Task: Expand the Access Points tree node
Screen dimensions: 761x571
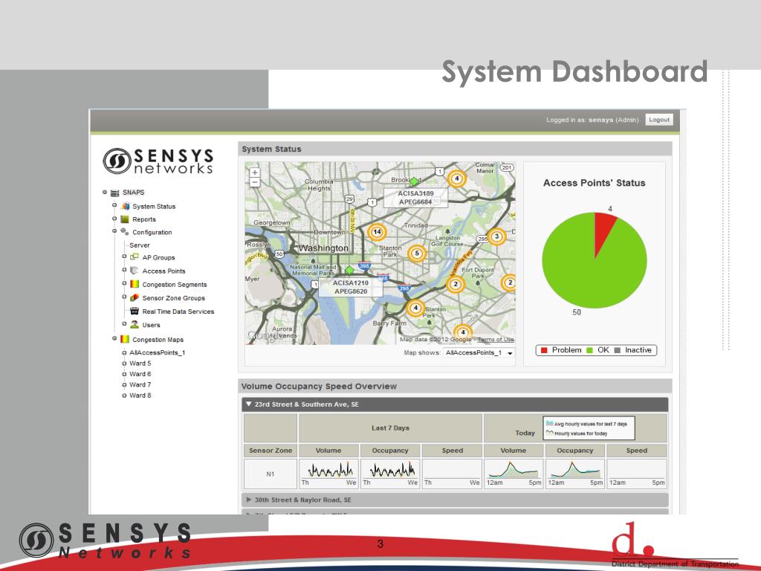Action: (124, 269)
